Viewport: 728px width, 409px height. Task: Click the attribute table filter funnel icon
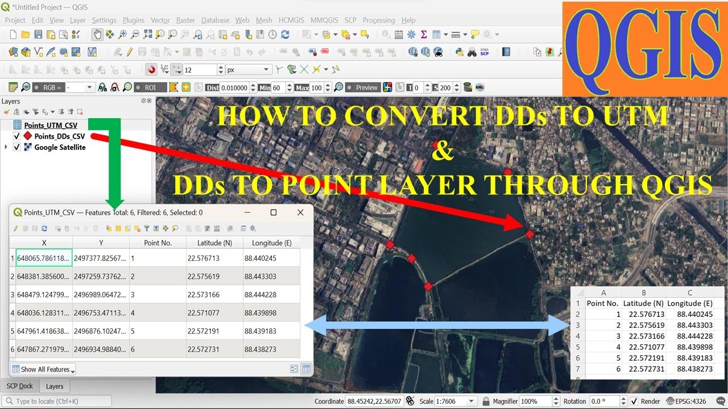147,228
